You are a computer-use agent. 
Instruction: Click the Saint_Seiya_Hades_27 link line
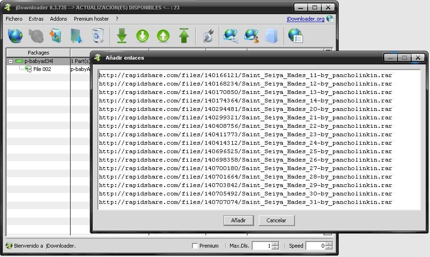(x=246, y=168)
